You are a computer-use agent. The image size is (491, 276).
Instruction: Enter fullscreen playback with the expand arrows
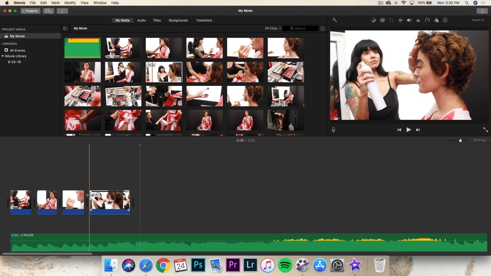point(485,130)
